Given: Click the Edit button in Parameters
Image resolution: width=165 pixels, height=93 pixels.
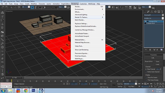Looking at the screenshot, I should pyautogui.click(x=153, y=58).
